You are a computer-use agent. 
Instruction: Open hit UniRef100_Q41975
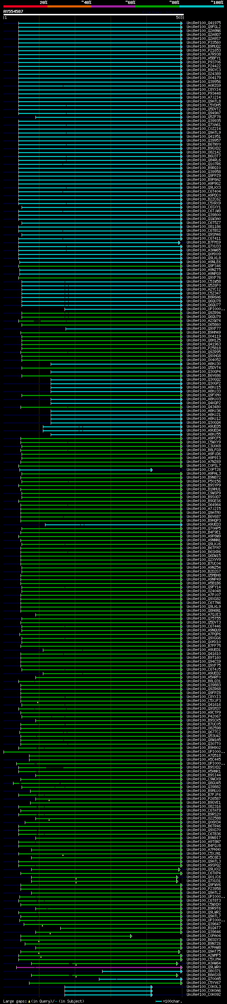click(x=204, y=23)
